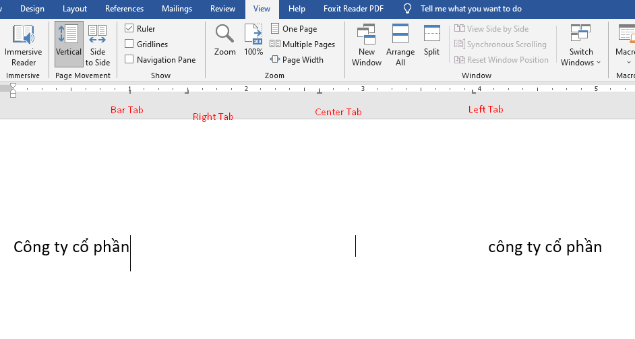Set zoom to 100%
This screenshot has width=635, height=339.
pos(253,40)
